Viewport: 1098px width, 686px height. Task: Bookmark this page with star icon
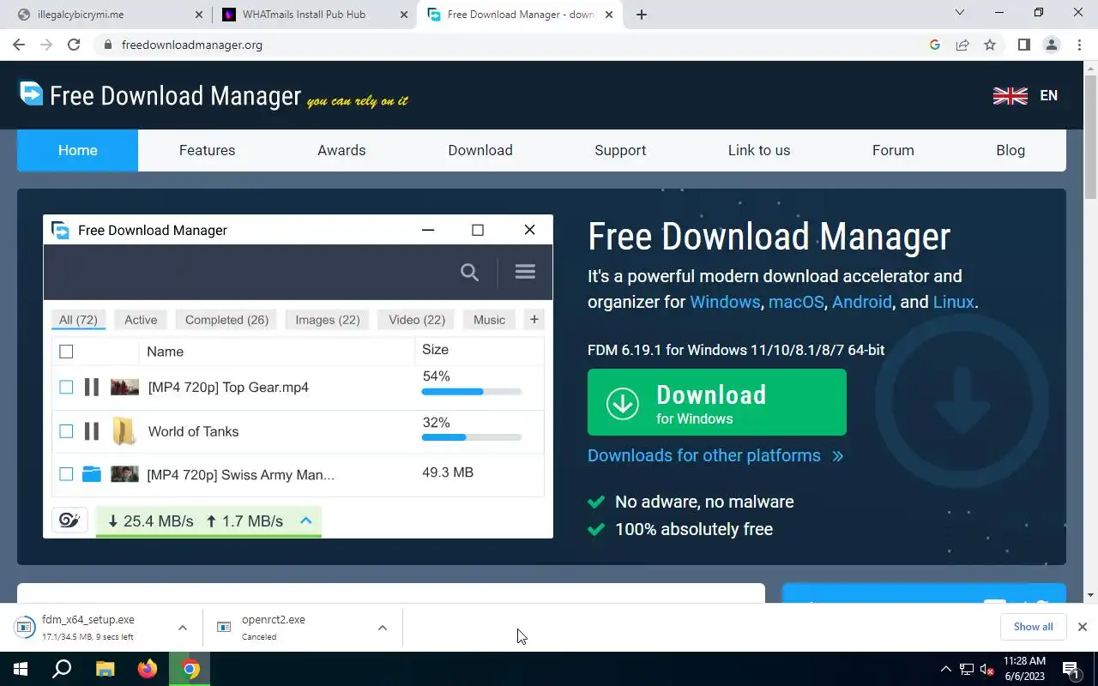coord(990,45)
